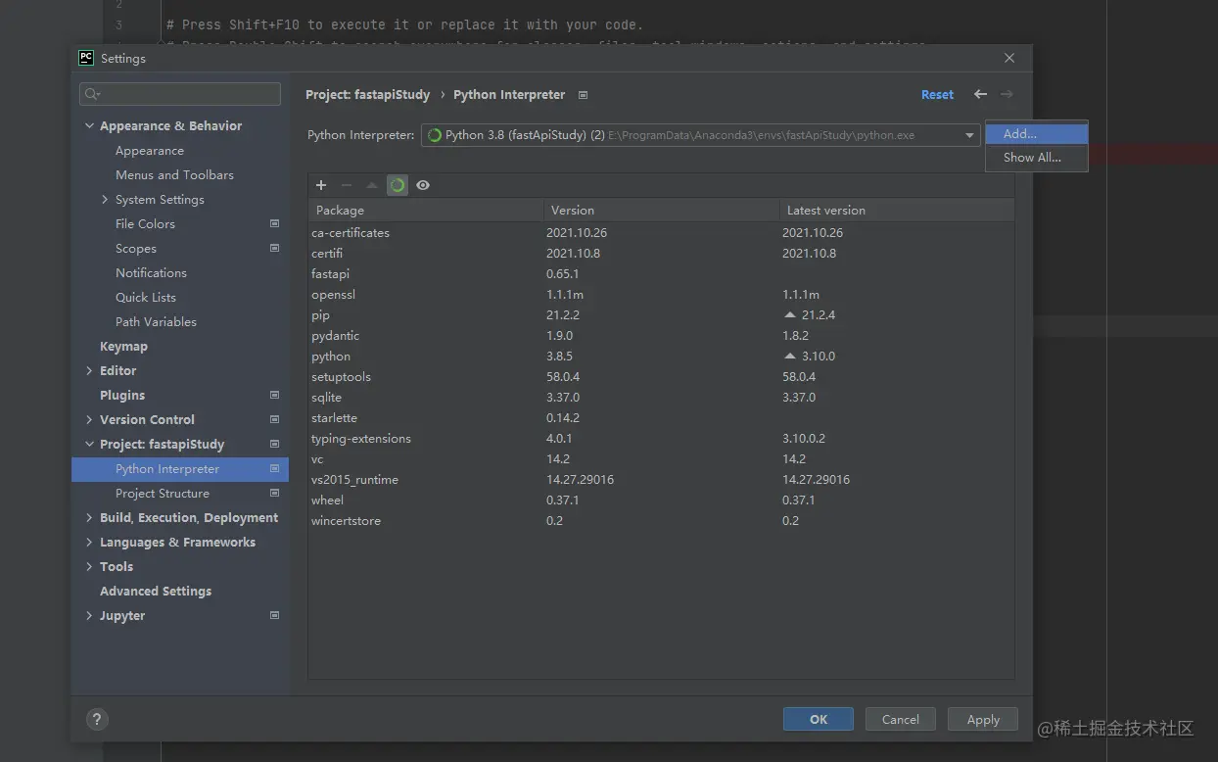This screenshot has height=762, width=1218.
Task: Click the project icon in Python Interpreter row
Action: coord(274,468)
